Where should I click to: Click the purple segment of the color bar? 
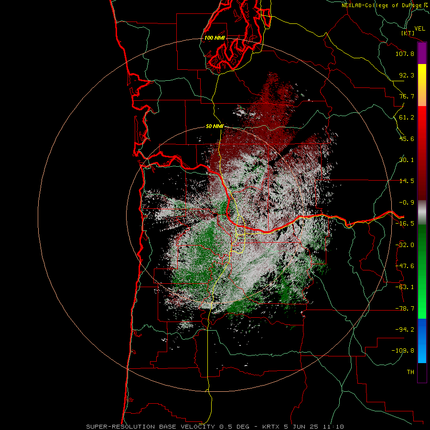click(422, 53)
